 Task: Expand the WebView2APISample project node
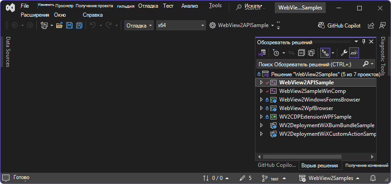[261, 83]
